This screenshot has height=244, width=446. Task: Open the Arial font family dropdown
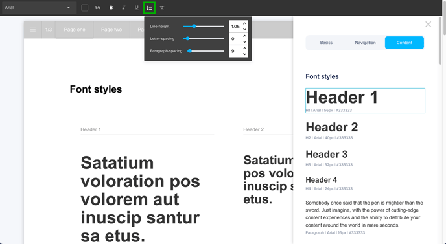point(39,8)
